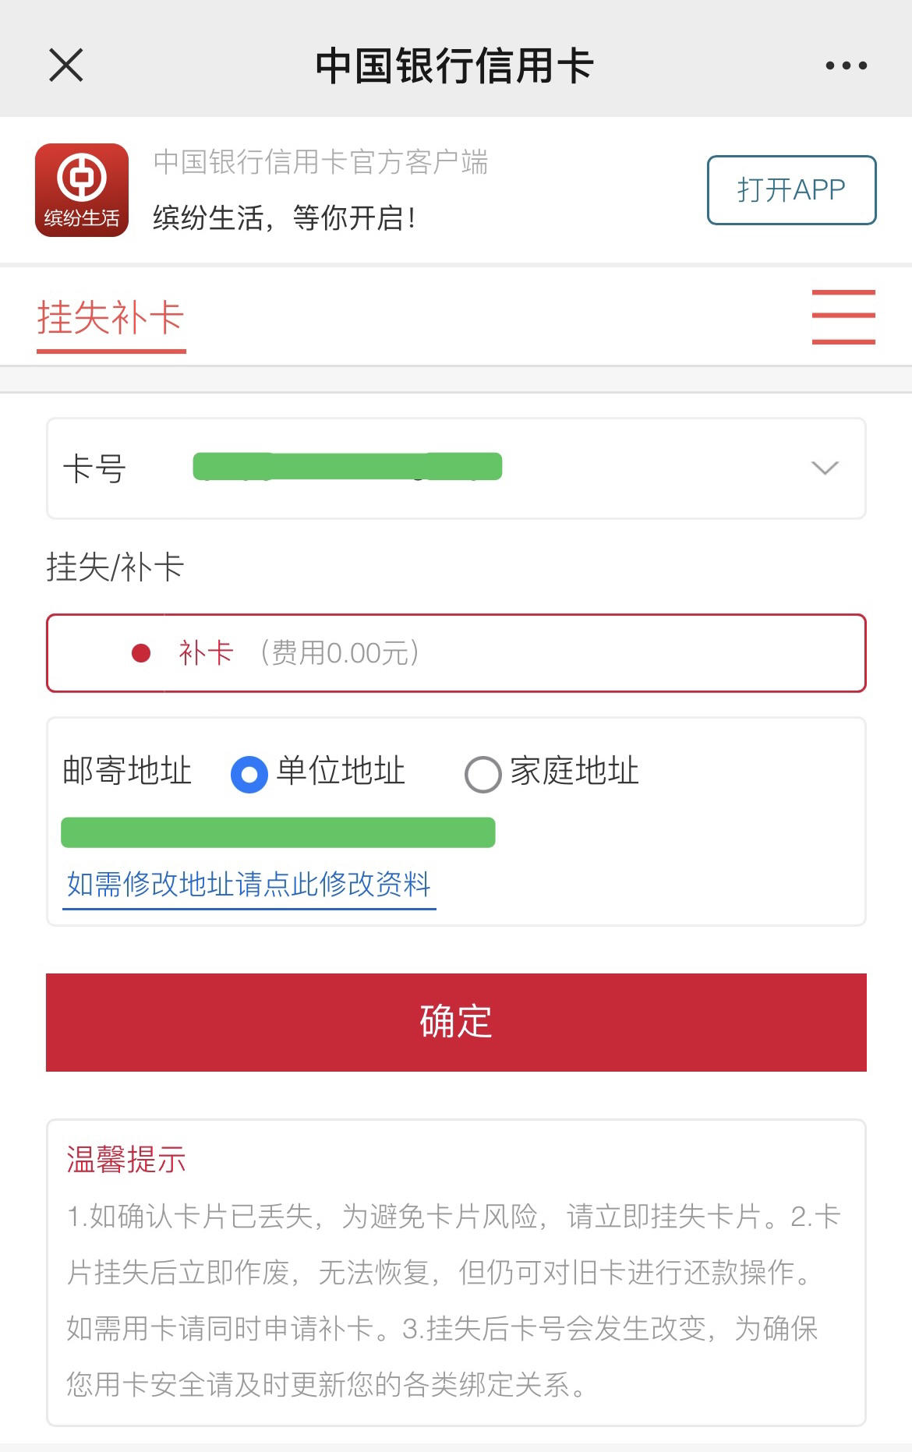Viewport: 912px width, 1452px height.
Task: Click the 打开APP button
Action: [791, 190]
